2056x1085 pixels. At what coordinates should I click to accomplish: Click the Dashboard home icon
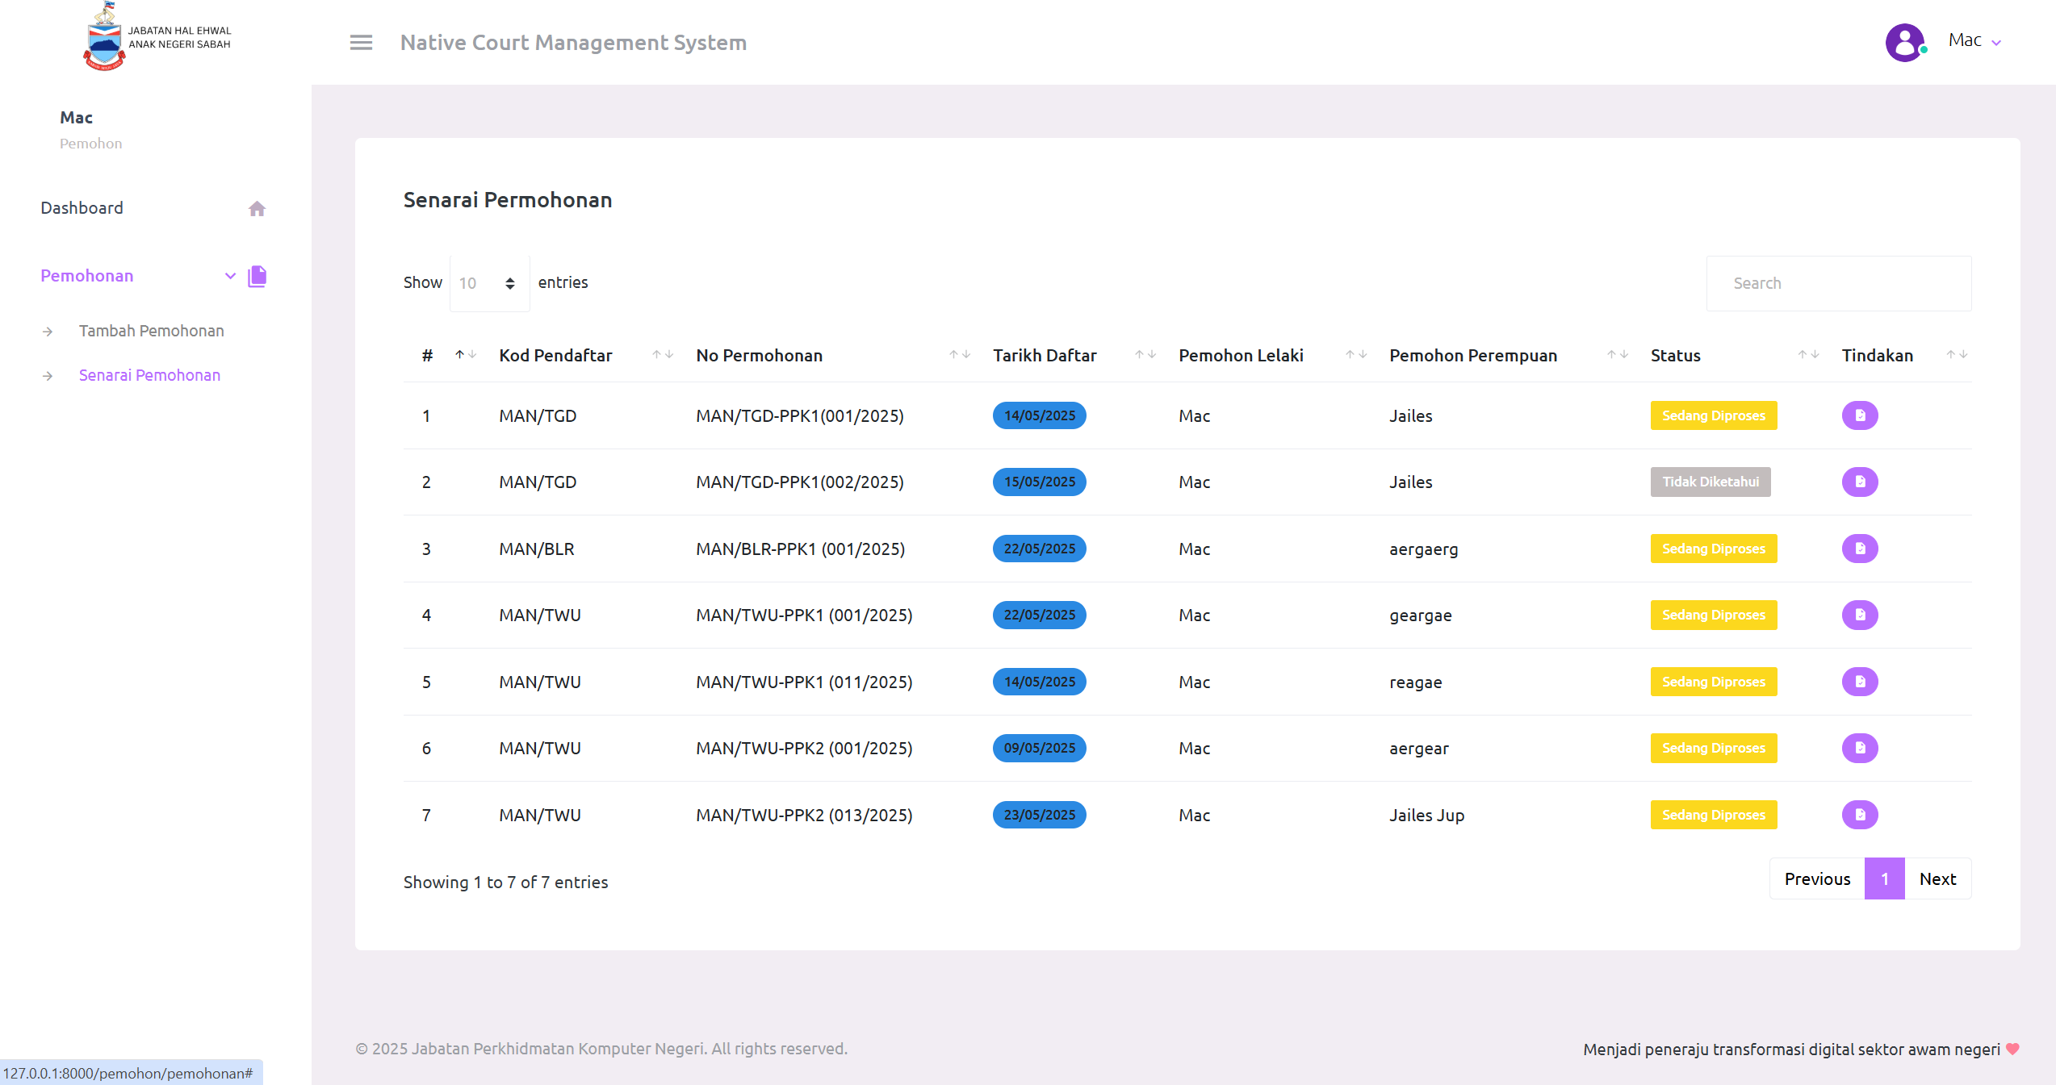pos(257,209)
